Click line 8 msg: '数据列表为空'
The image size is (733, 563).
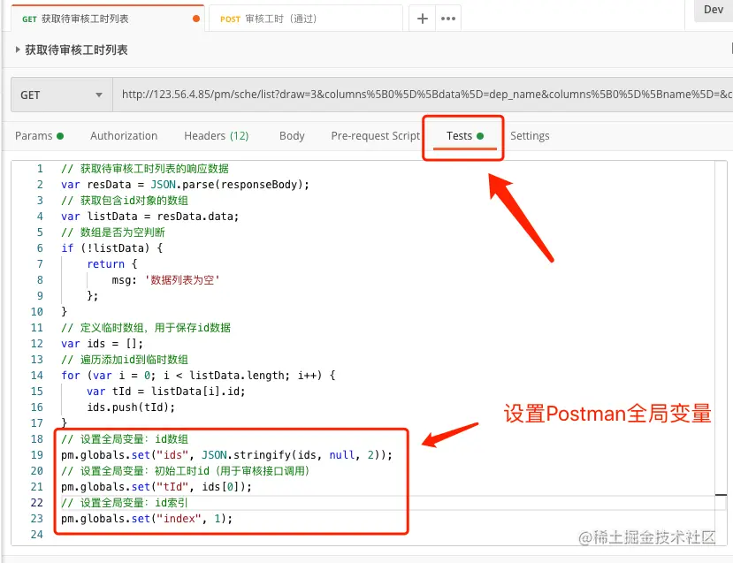pos(165,280)
